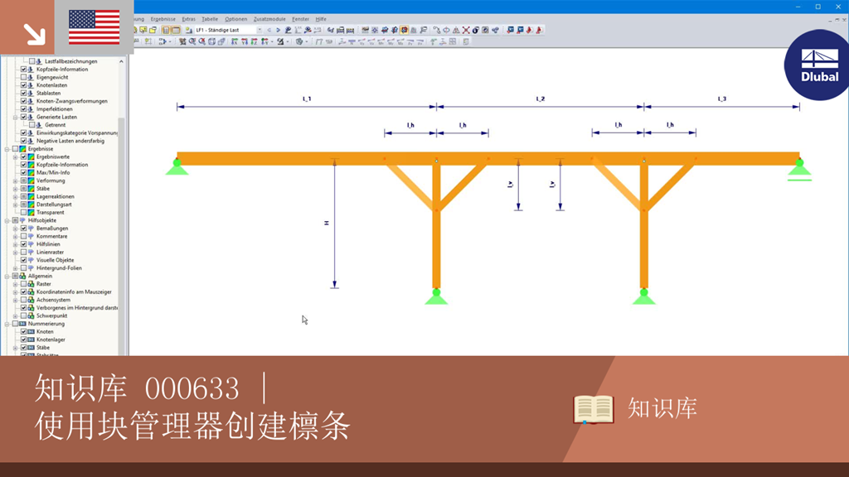Enable the Lastfallbezeichnungen checkbox
849x477 pixels.
coord(32,61)
